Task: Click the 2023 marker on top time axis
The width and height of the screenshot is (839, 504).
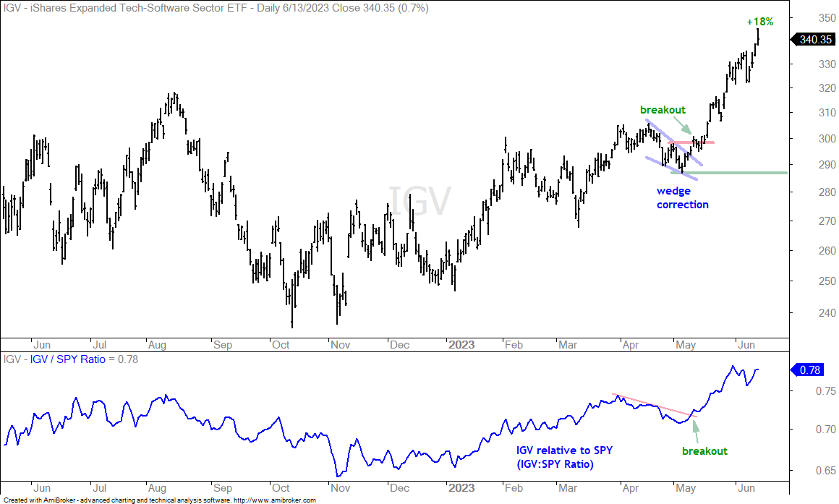Action: click(461, 345)
